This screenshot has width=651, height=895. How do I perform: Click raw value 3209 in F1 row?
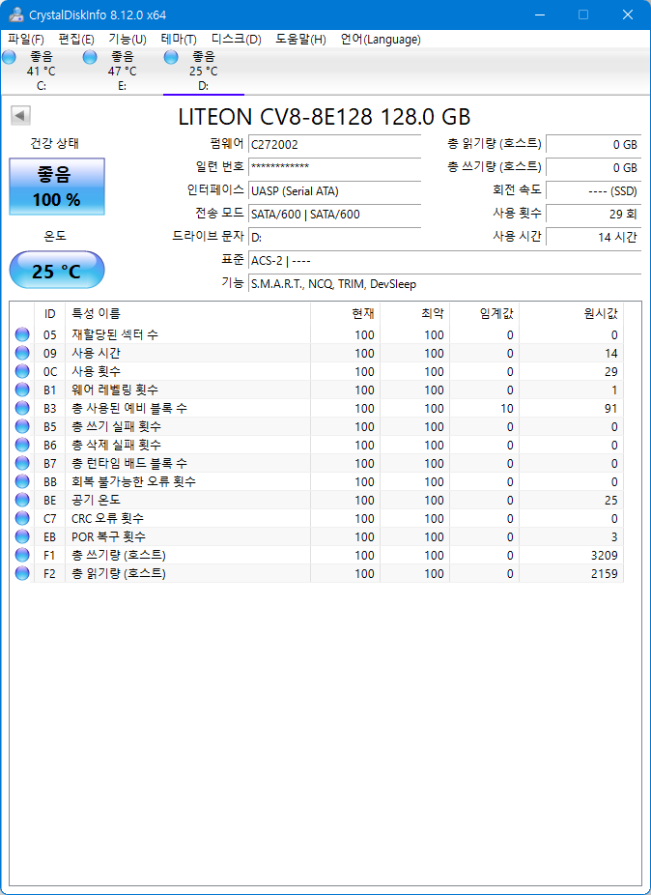[x=605, y=555]
